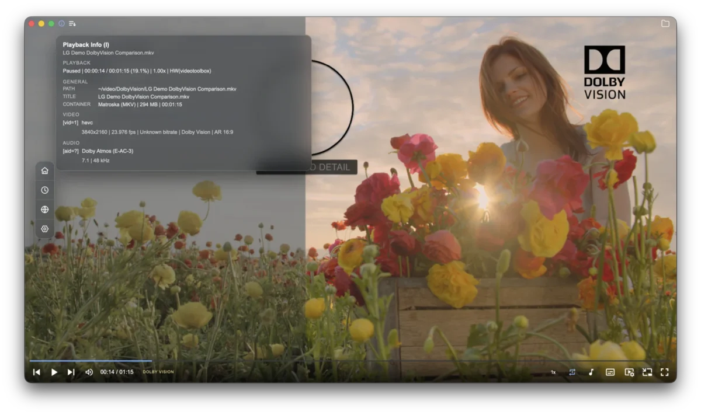Open the folder icon at top right
This screenshot has height=415, width=701.
665,23
